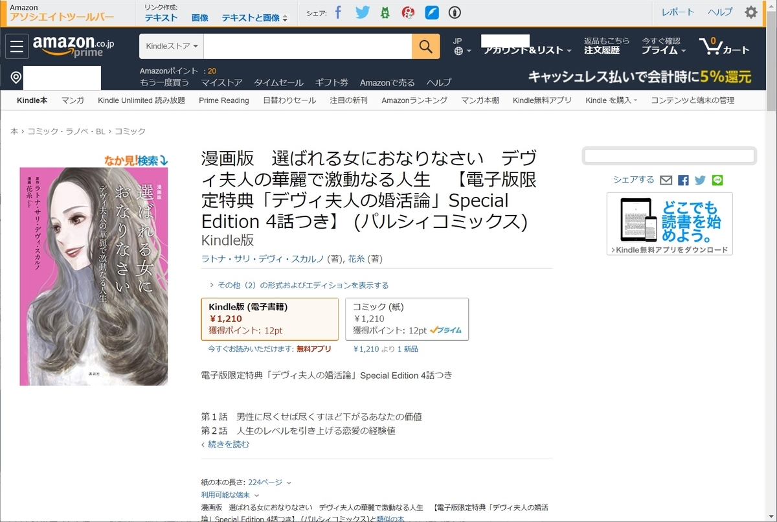Expand Kindle を購入 dropdown
Screen dimensions: 777x522
point(611,100)
